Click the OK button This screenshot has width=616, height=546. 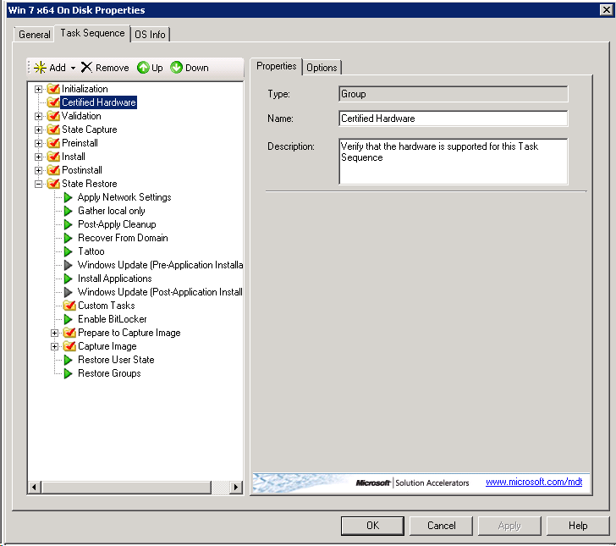click(372, 526)
